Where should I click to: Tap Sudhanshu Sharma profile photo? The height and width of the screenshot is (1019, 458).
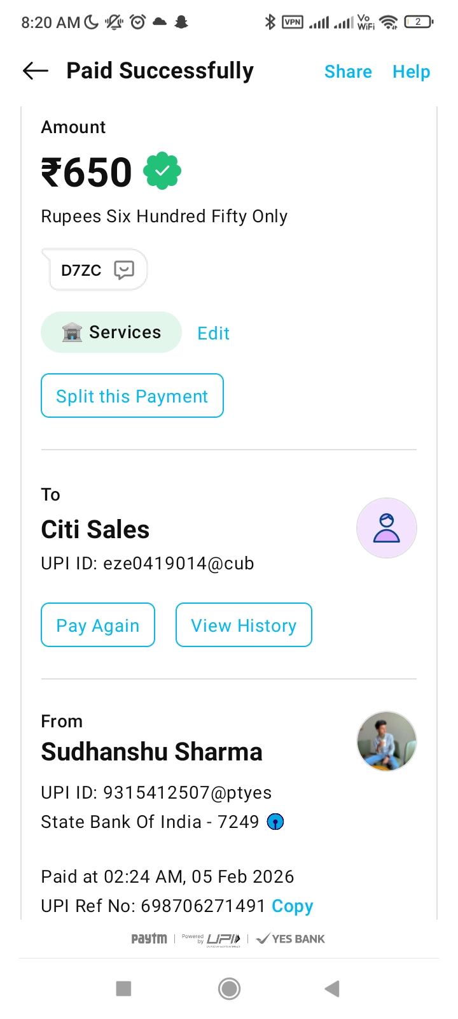(x=386, y=742)
